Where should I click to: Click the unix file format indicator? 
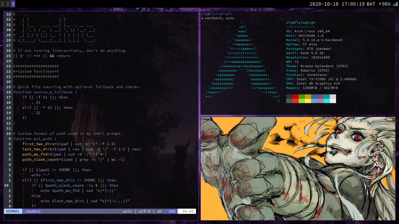click(x=127, y=211)
